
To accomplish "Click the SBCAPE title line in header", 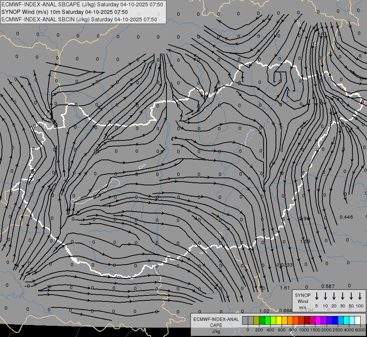I will click(x=82, y=4).
